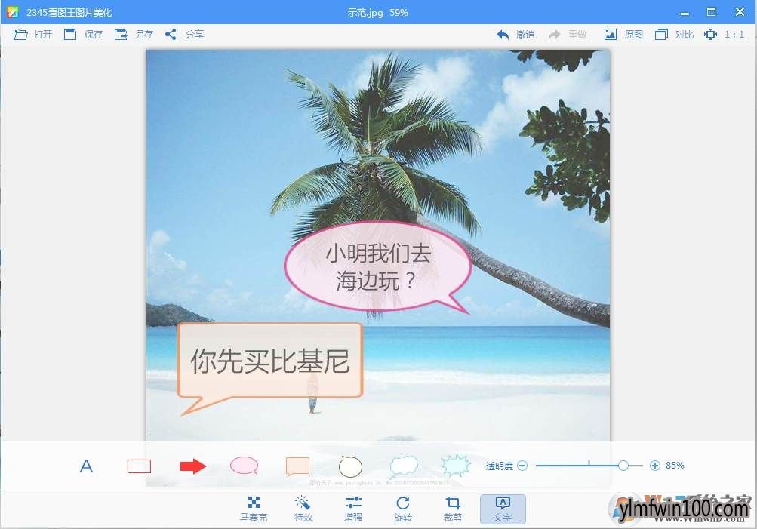Set zoom to 1:1 actual size

click(x=725, y=34)
